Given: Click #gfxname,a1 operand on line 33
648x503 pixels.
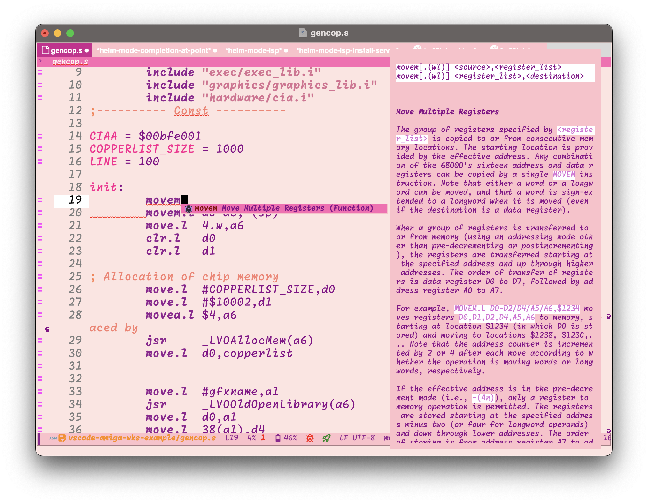Looking at the screenshot, I should tap(240, 392).
